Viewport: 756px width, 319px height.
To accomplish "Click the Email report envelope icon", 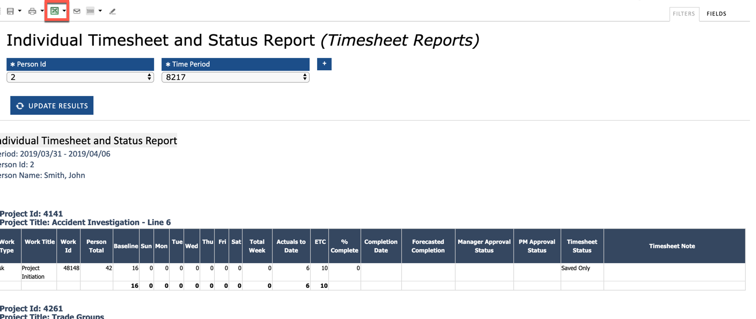I will [x=76, y=11].
